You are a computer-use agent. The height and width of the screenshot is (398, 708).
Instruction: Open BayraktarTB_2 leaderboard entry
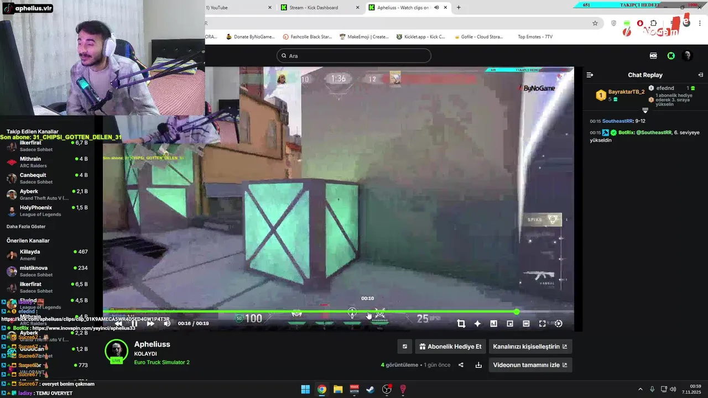pyautogui.click(x=620, y=95)
